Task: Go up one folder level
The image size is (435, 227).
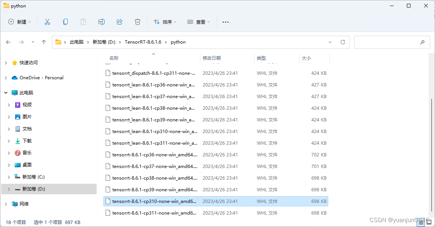Action: pyautogui.click(x=44, y=42)
